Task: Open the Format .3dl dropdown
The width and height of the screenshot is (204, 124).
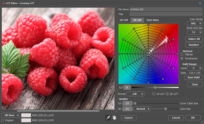Action: [135, 94]
